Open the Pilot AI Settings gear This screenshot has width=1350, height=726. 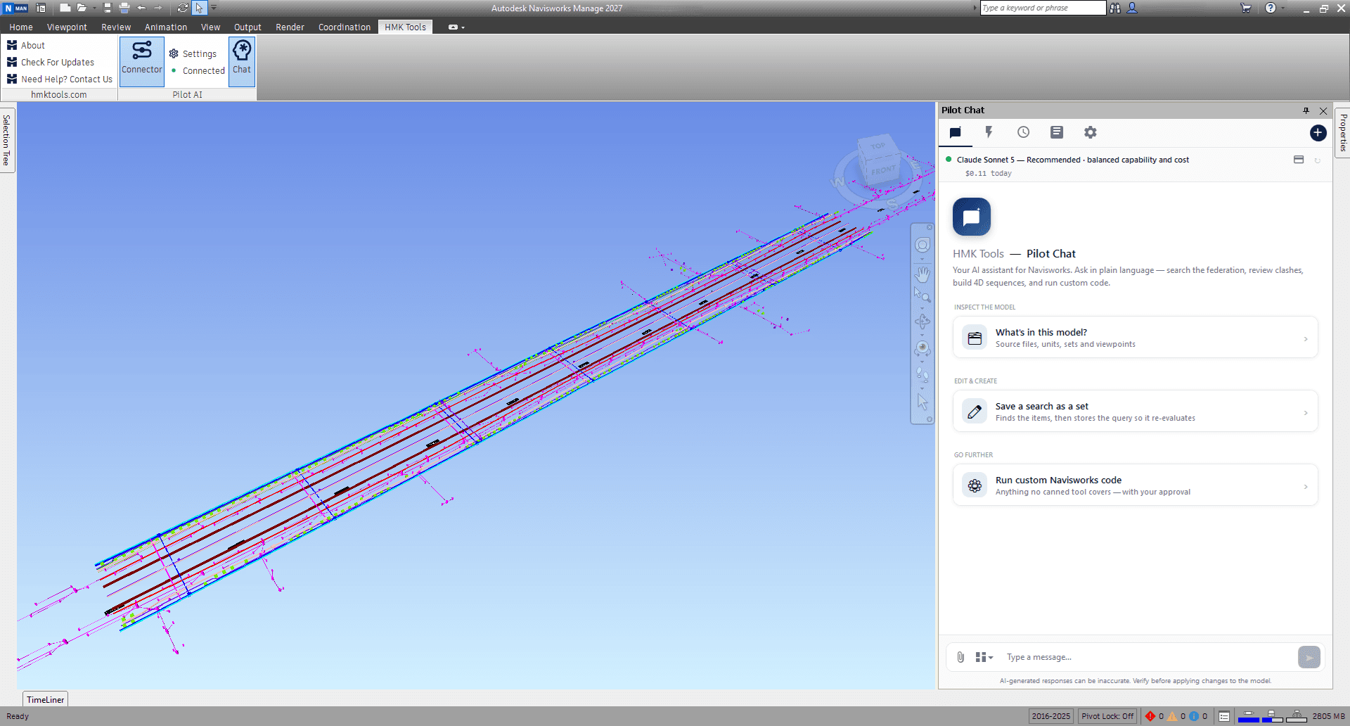coord(193,53)
